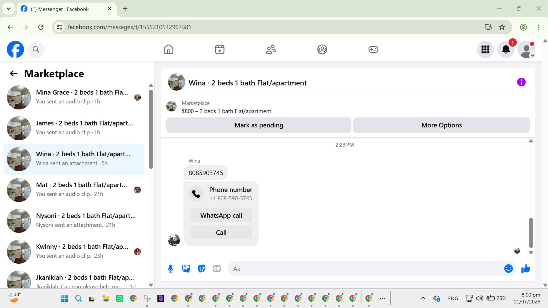The image size is (548, 308).
Task: Open the volume control in system tray
Action: pos(479,299)
